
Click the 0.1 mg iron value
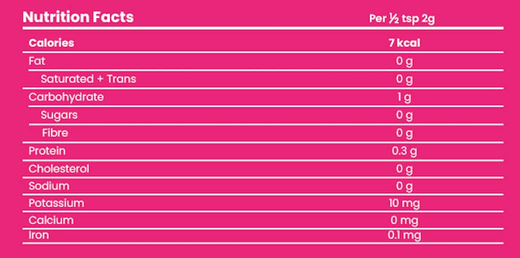coord(404,235)
